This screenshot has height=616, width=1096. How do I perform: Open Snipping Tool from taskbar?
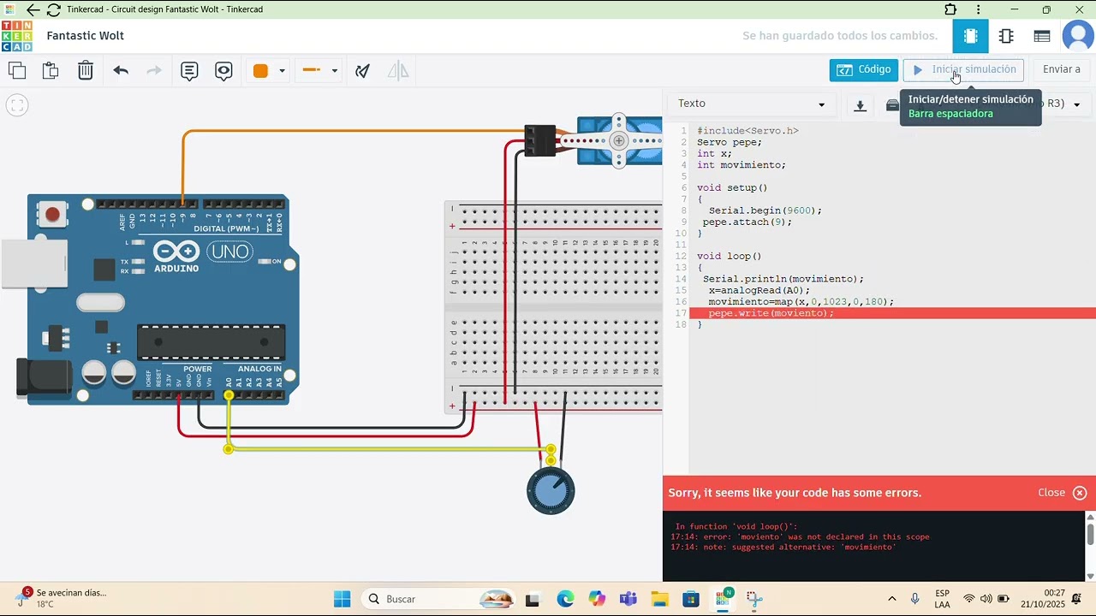coord(753,599)
